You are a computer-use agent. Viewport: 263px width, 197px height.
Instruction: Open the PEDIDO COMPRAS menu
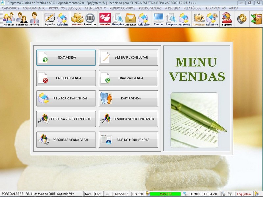(x=122, y=8)
